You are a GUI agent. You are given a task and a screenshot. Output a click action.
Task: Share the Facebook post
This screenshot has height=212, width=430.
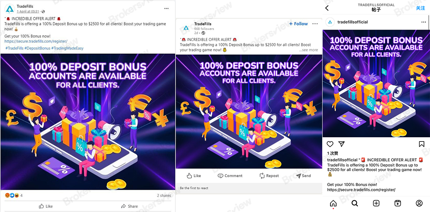(130, 206)
